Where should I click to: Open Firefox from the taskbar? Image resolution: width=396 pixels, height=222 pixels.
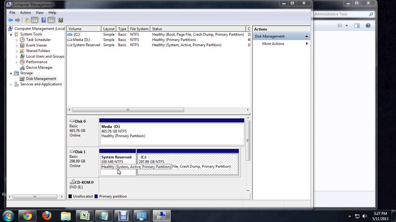(47, 216)
